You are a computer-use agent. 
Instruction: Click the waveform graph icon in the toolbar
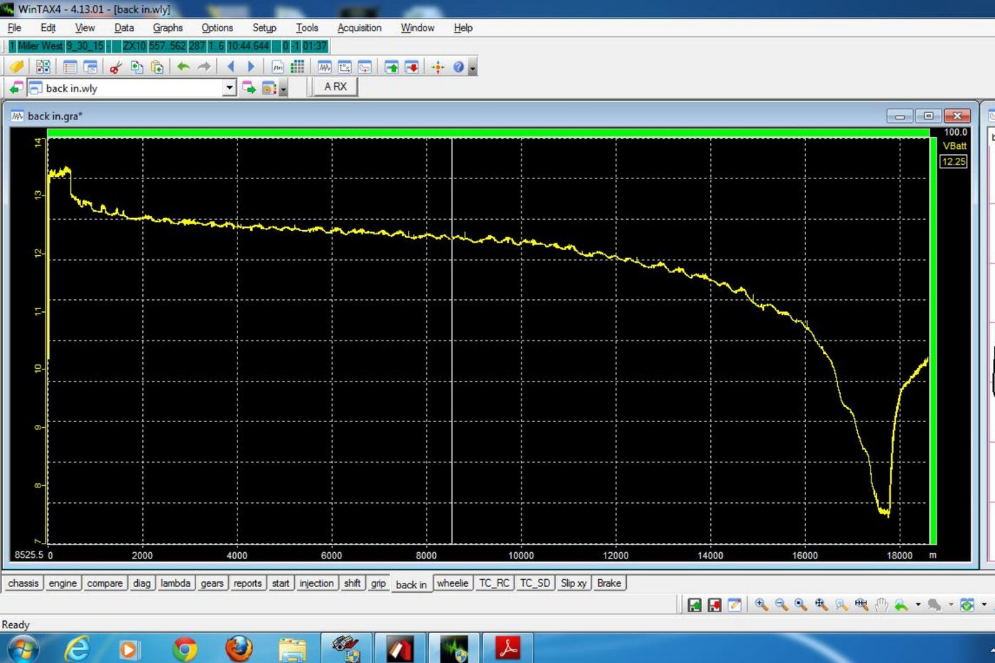tap(323, 66)
